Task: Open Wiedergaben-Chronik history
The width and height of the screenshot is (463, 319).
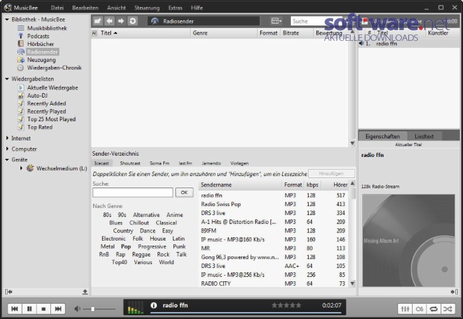Action: (54, 68)
